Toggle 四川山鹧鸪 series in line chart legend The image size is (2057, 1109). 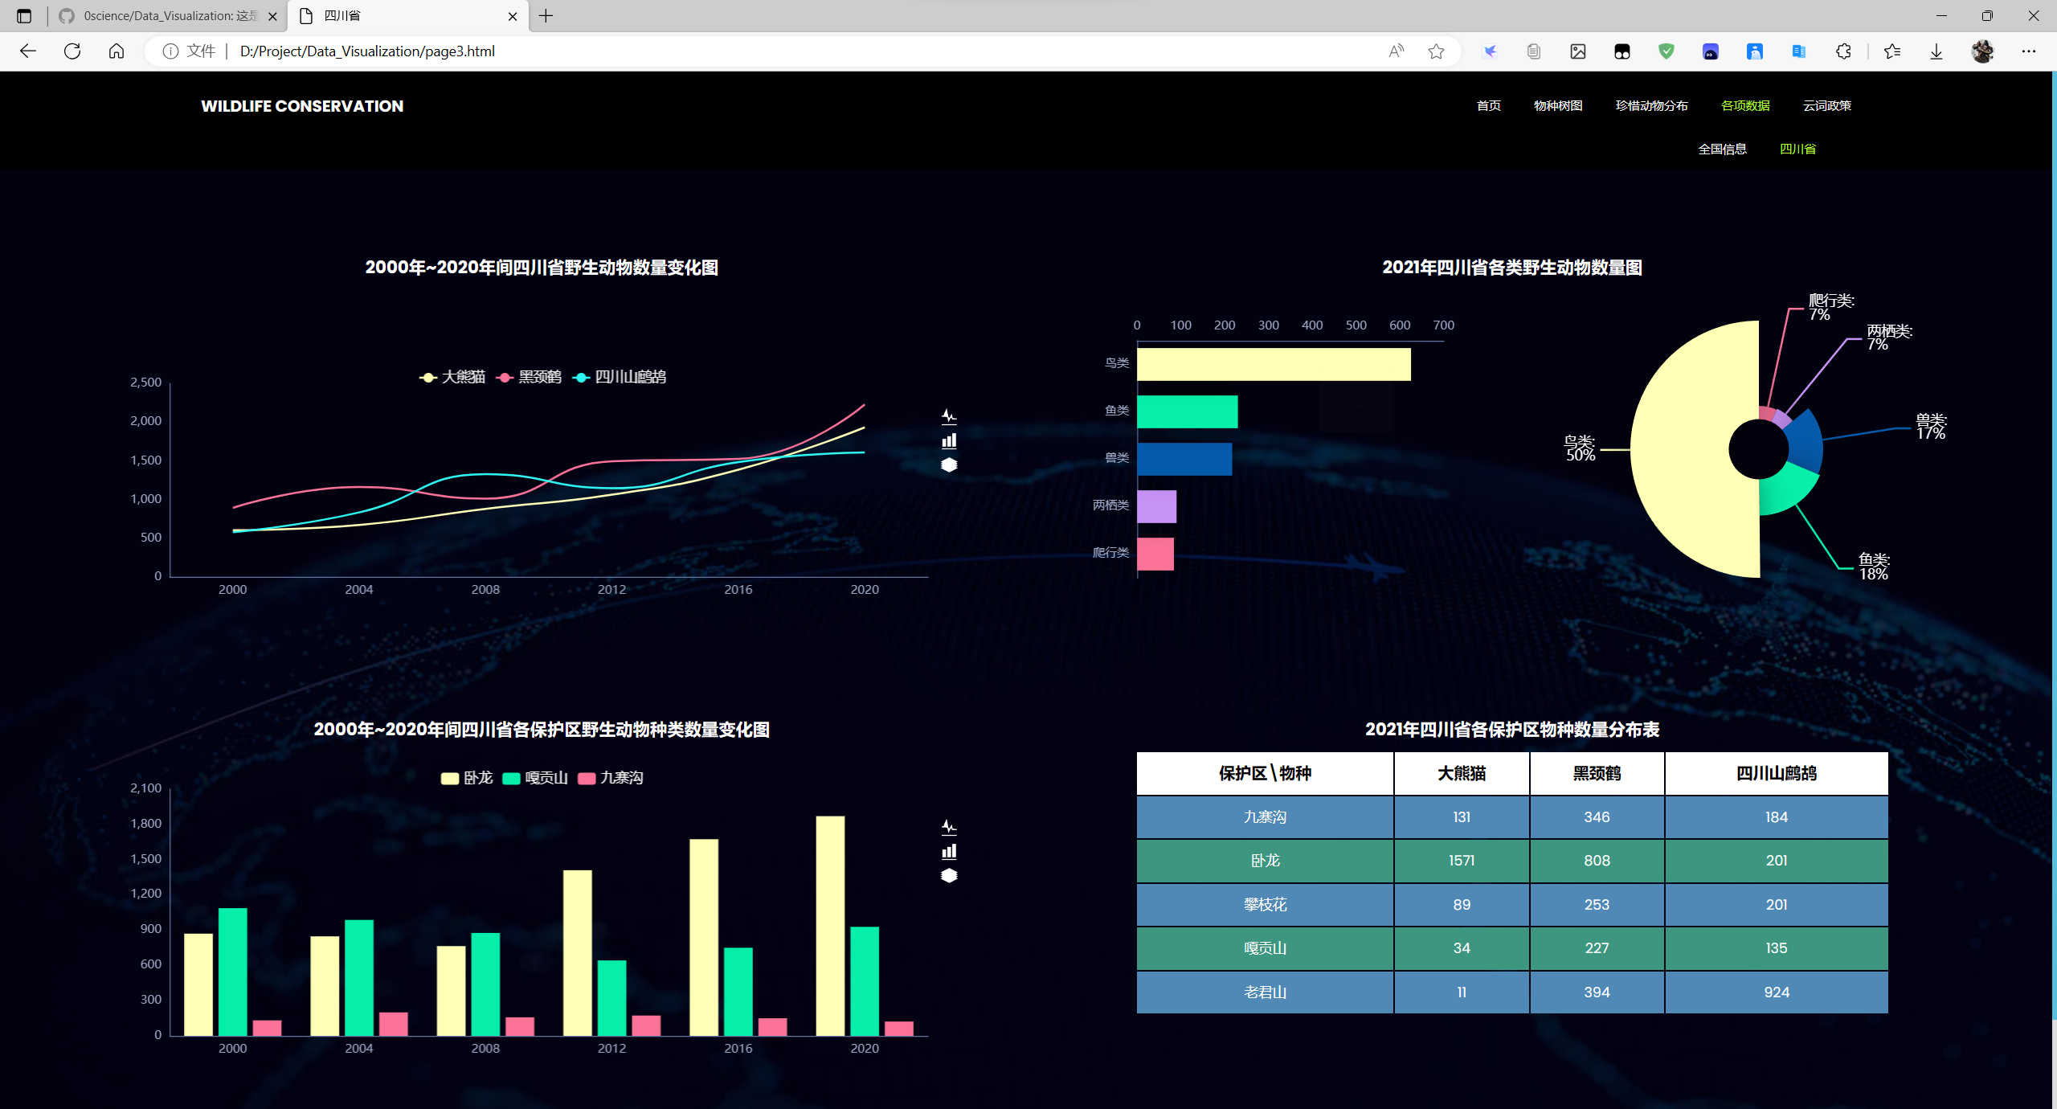point(619,377)
